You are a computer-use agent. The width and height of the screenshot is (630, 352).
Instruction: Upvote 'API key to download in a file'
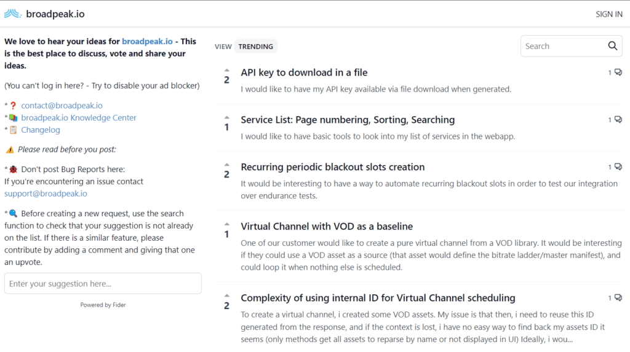tap(226, 70)
